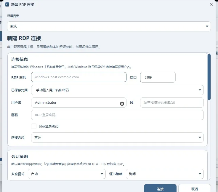Click the dialog's vertical scrollbar thumb
Image resolution: width=218 pixels, height=192 pixels.
click(x=209, y=77)
